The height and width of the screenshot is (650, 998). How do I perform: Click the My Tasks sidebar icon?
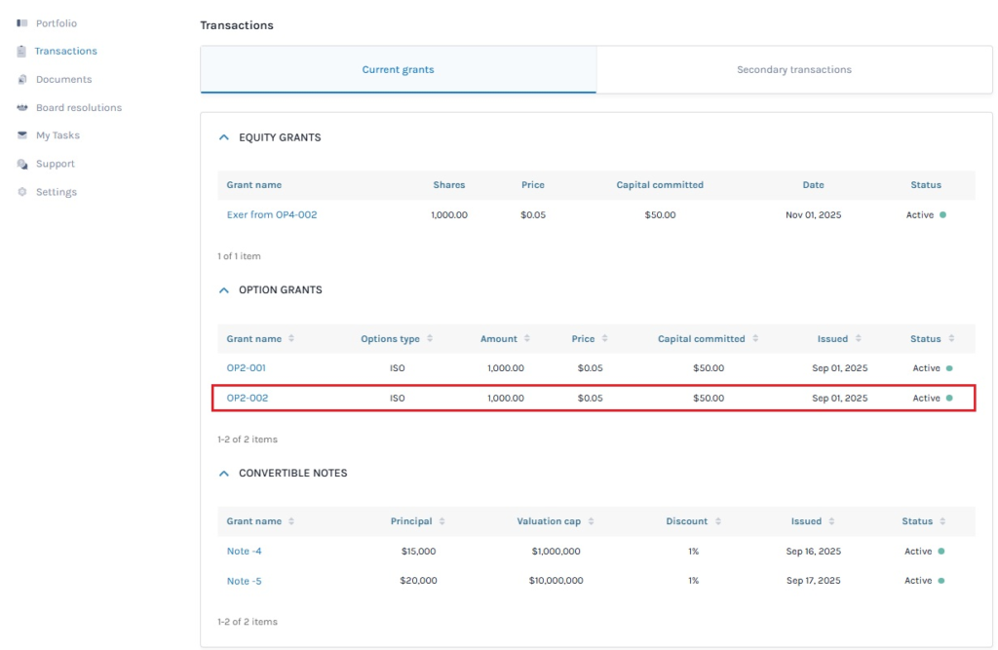click(x=22, y=135)
